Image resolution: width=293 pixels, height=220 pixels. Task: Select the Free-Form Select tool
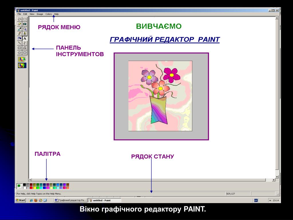click(x=19, y=19)
